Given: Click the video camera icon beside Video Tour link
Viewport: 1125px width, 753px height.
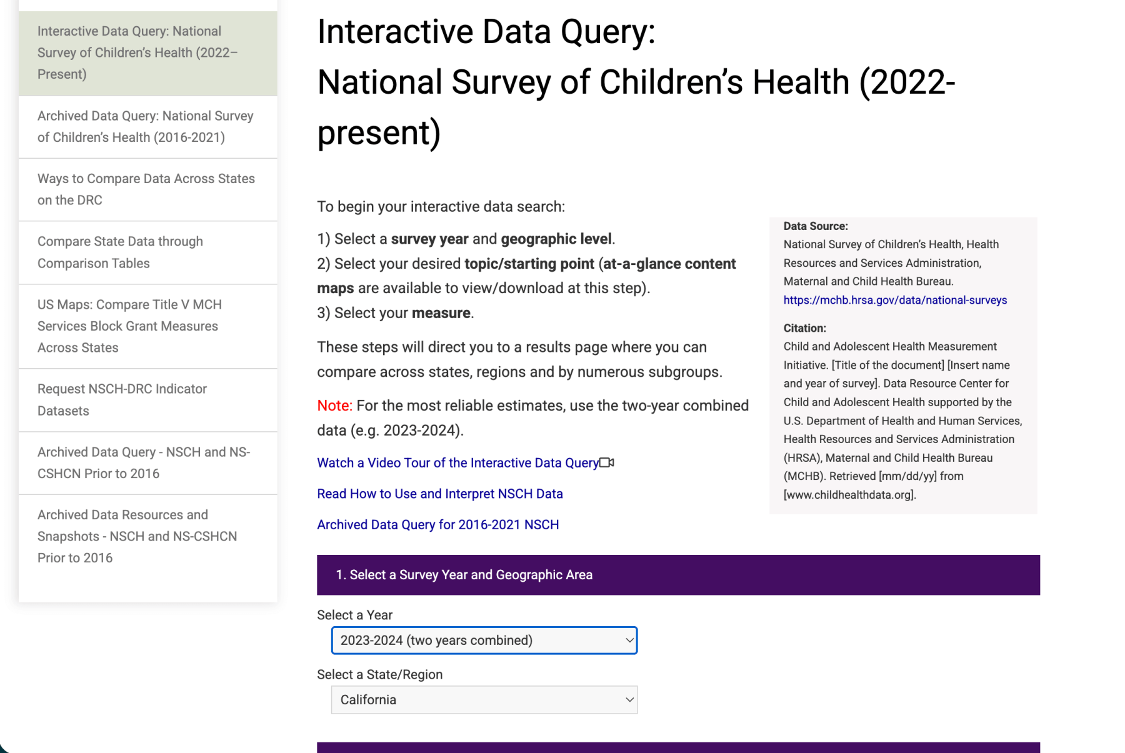Looking at the screenshot, I should (607, 462).
